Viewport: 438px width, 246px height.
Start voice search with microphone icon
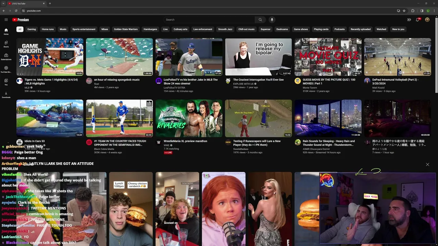(x=272, y=20)
